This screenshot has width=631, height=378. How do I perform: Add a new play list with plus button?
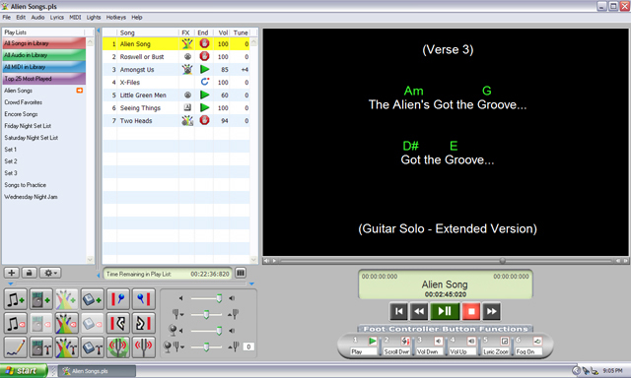pyautogui.click(x=11, y=273)
